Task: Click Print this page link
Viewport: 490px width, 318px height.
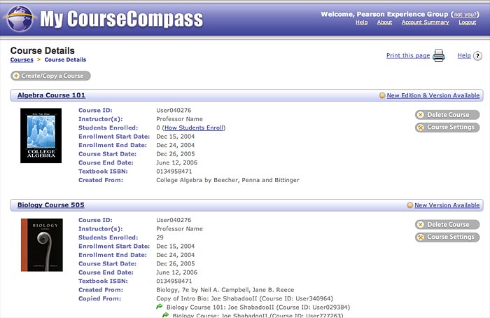Action: coord(408,55)
